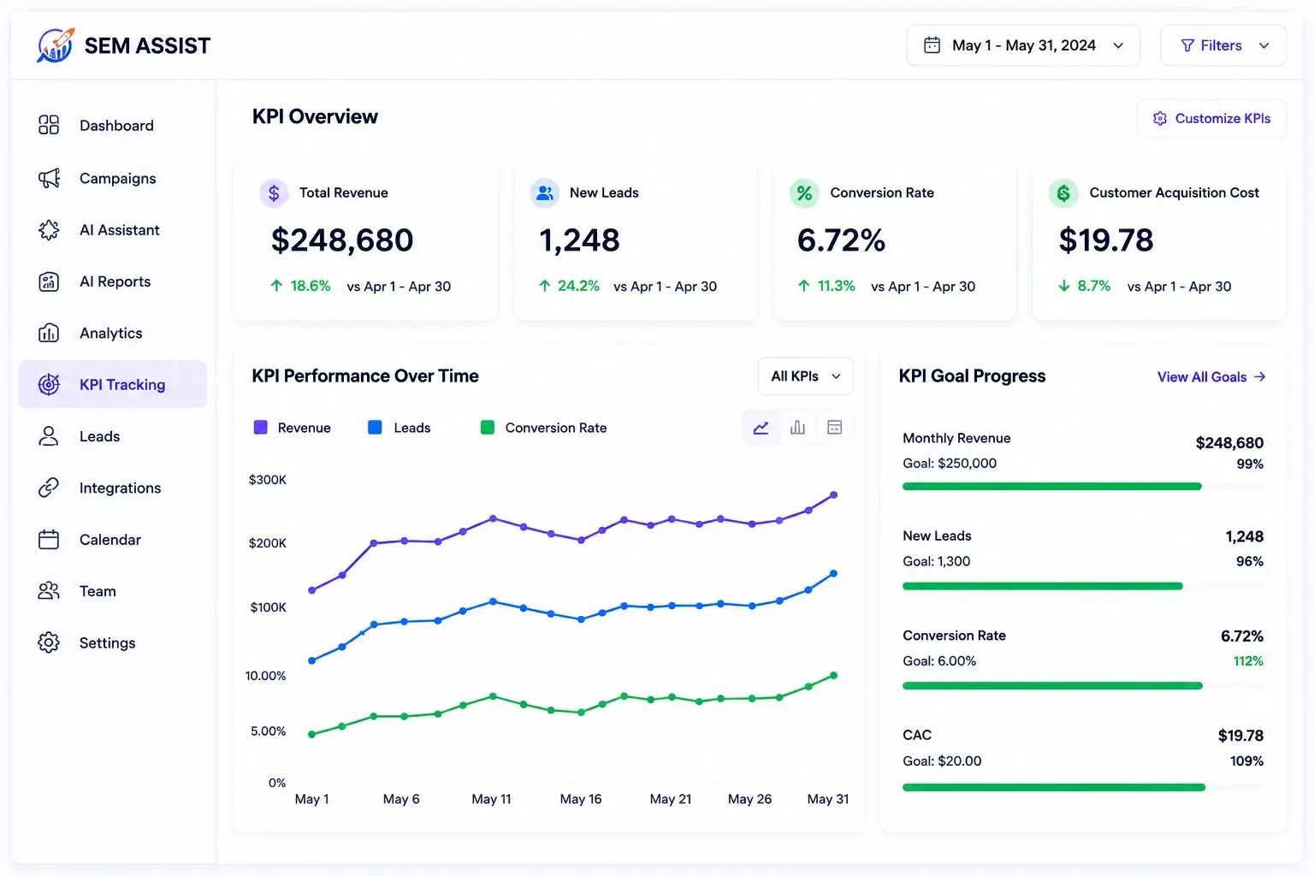The width and height of the screenshot is (1314, 876).
Task: Click the Conversion Rate line's May 31 point
Action: tap(833, 675)
